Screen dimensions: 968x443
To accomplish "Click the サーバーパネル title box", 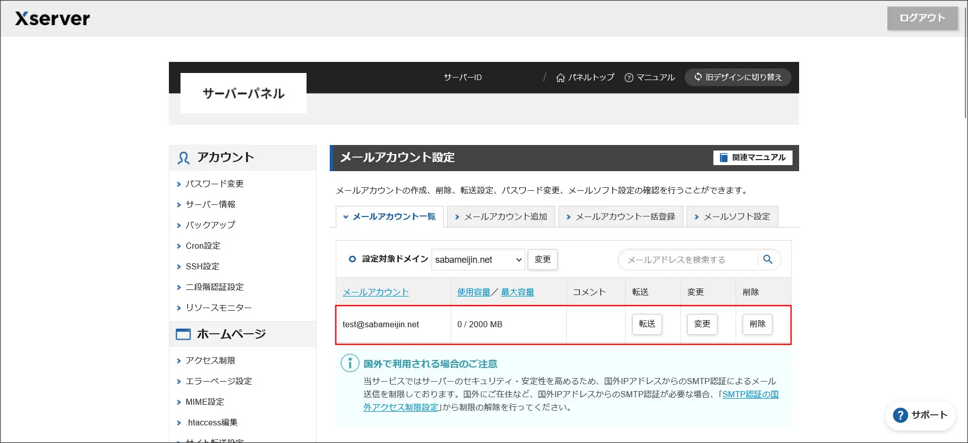I will click(244, 93).
